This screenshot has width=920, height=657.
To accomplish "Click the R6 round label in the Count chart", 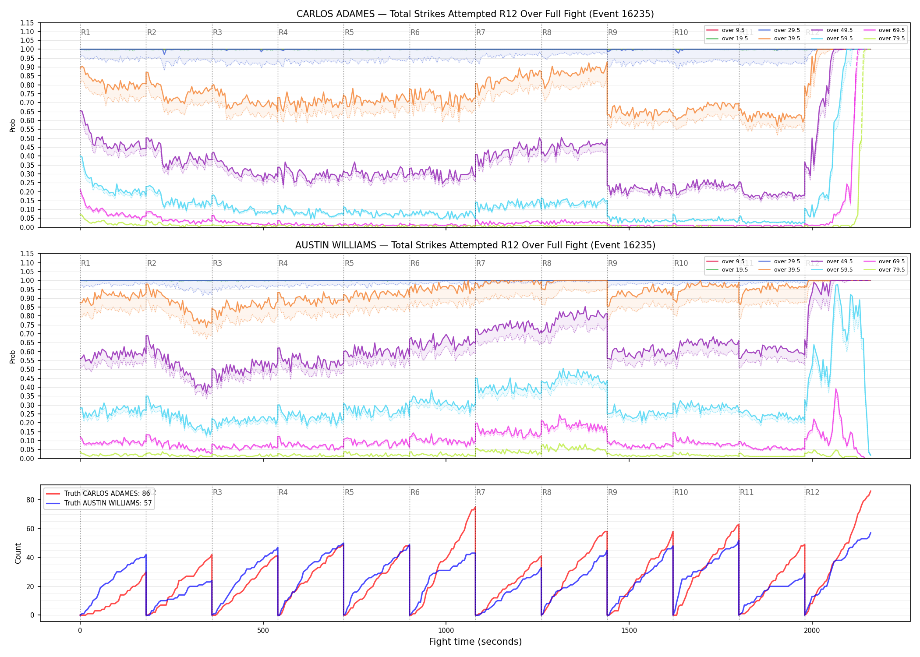I will click(x=415, y=492).
